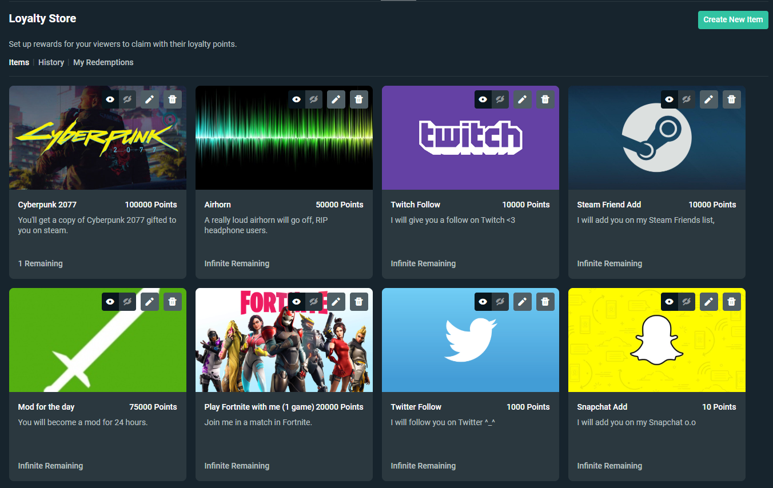773x488 pixels.
Task: Click the "50000 Points" price on Airhorn
Action: 340,205
